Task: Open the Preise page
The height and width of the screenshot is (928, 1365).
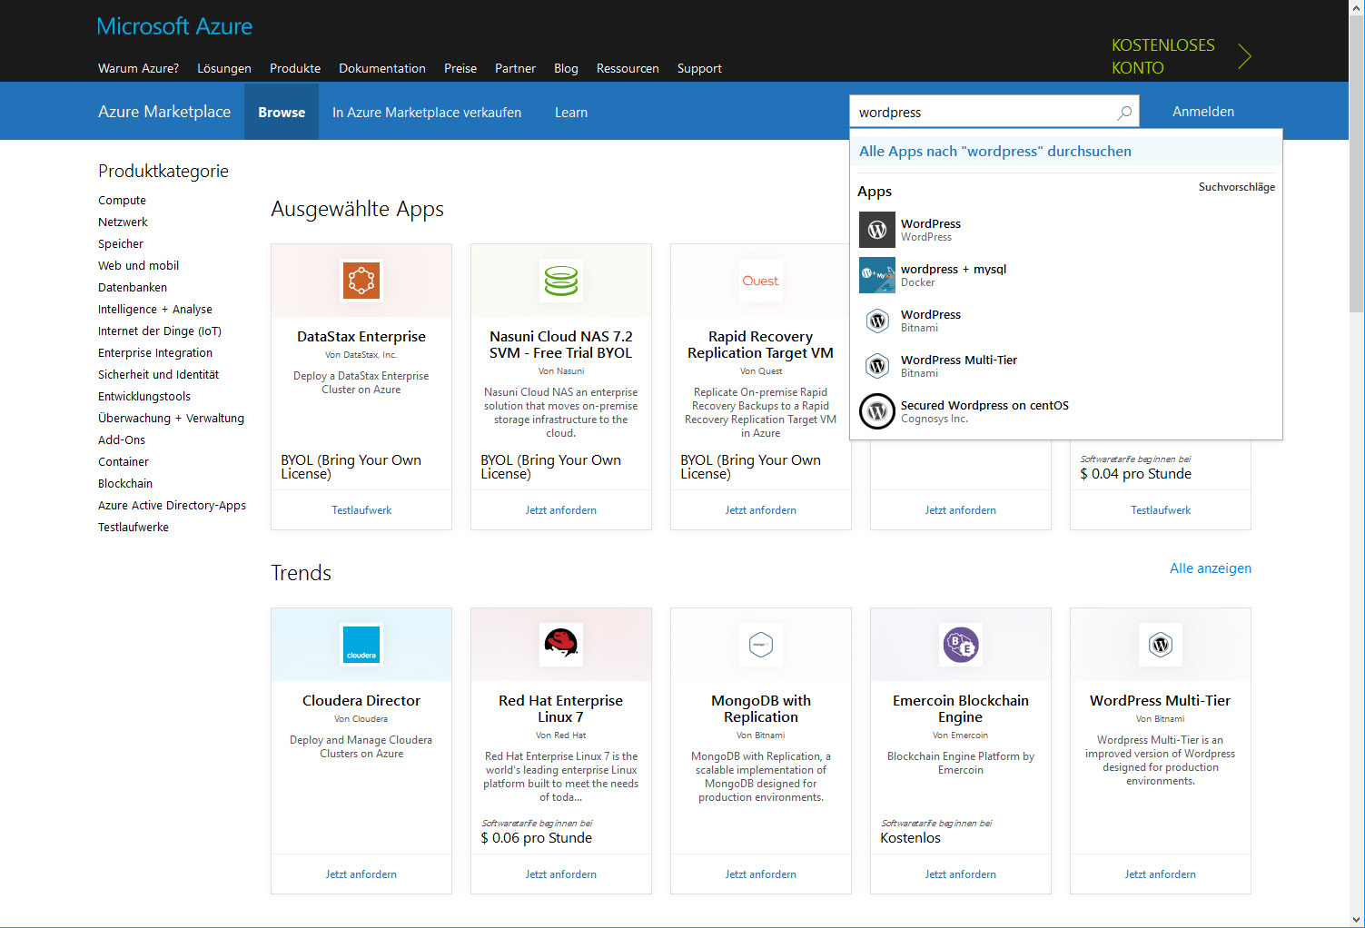Action: pyautogui.click(x=460, y=68)
